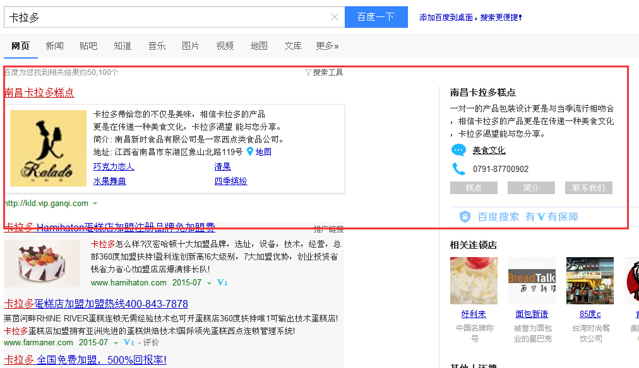Switch to the 音乐 tab
The height and width of the screenshot is (368, 639).
click(x=157, y=46)
